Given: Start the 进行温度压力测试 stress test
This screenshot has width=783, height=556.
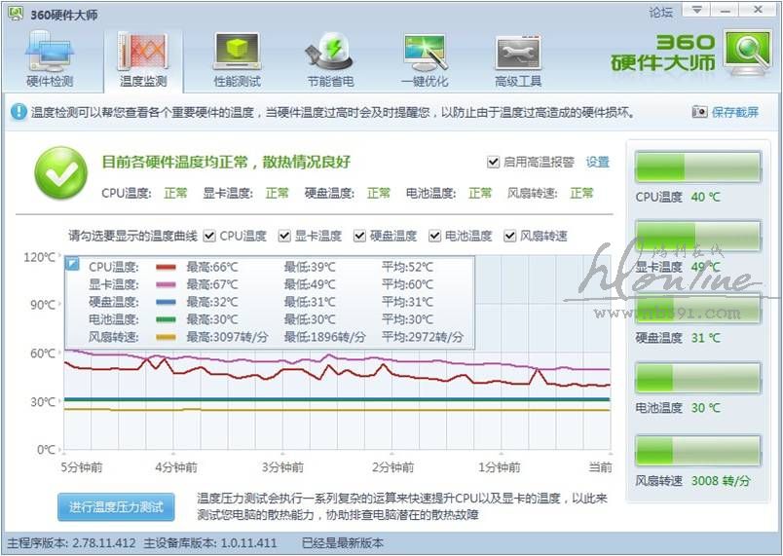Looking at the screenshot, I should click(116, 507).
